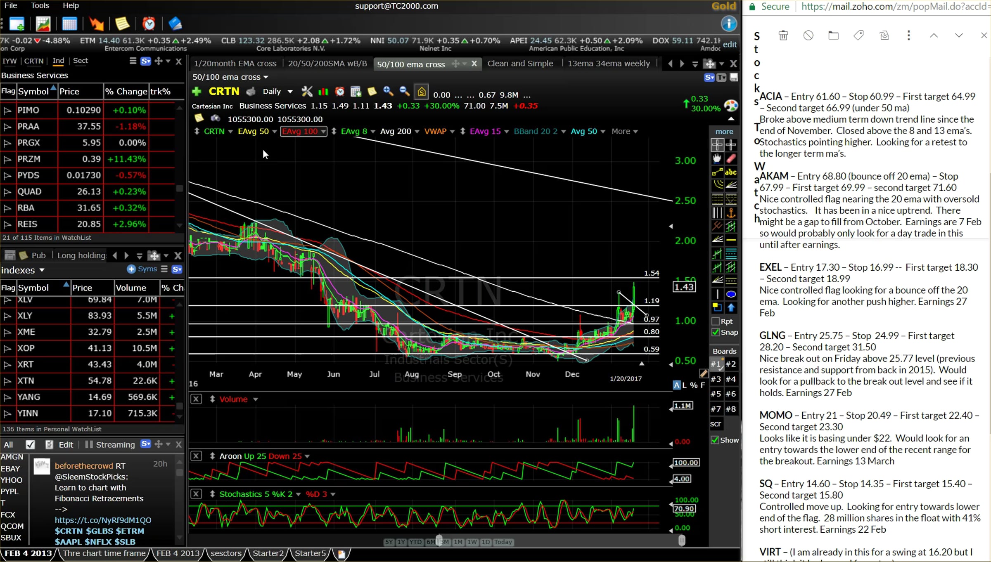Click the 6M time range button
Image resolution: width=991 pixels, height=562 pixels.
(430, 542)
